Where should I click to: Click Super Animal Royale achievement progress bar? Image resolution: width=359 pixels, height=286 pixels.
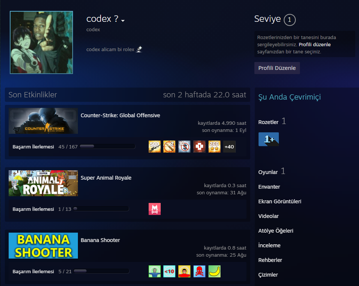click(x=101, y=209)
